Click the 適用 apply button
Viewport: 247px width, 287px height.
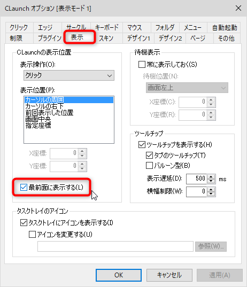[x=220, y=275]
